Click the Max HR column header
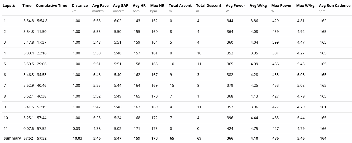The height and width of the screenshot is (143, 352). click(157, 6)
